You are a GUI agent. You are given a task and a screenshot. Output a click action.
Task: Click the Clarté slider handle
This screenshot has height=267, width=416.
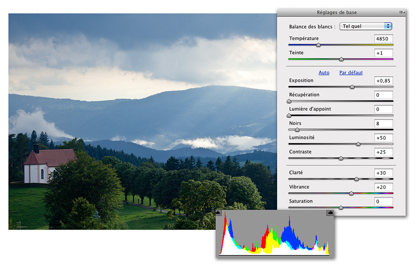coord(357,179)
